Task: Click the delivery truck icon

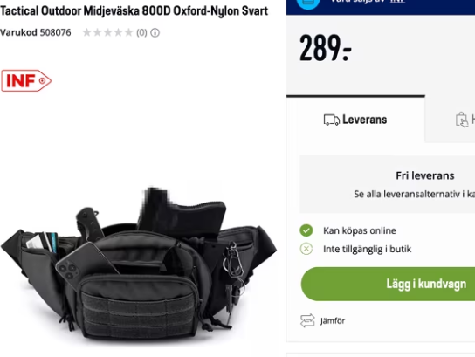Action: (332, 120)
